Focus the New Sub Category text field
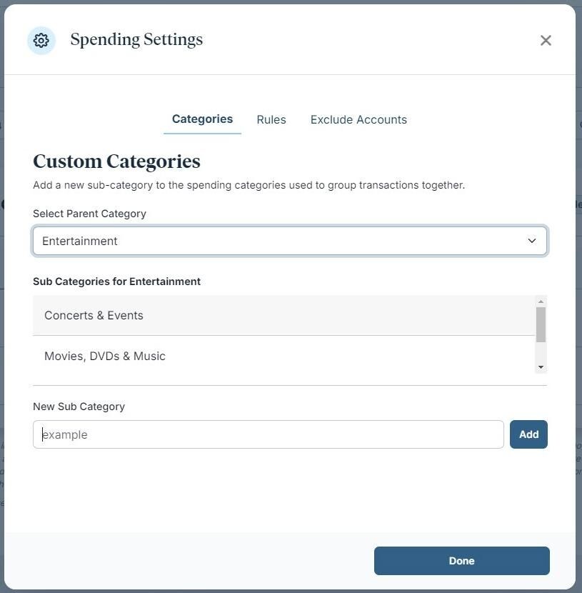 coord(268,434)
